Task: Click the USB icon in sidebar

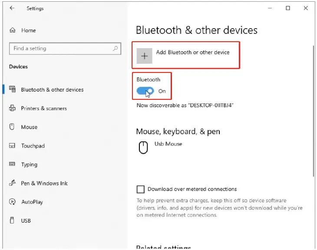Action: (x=12, y=220)
